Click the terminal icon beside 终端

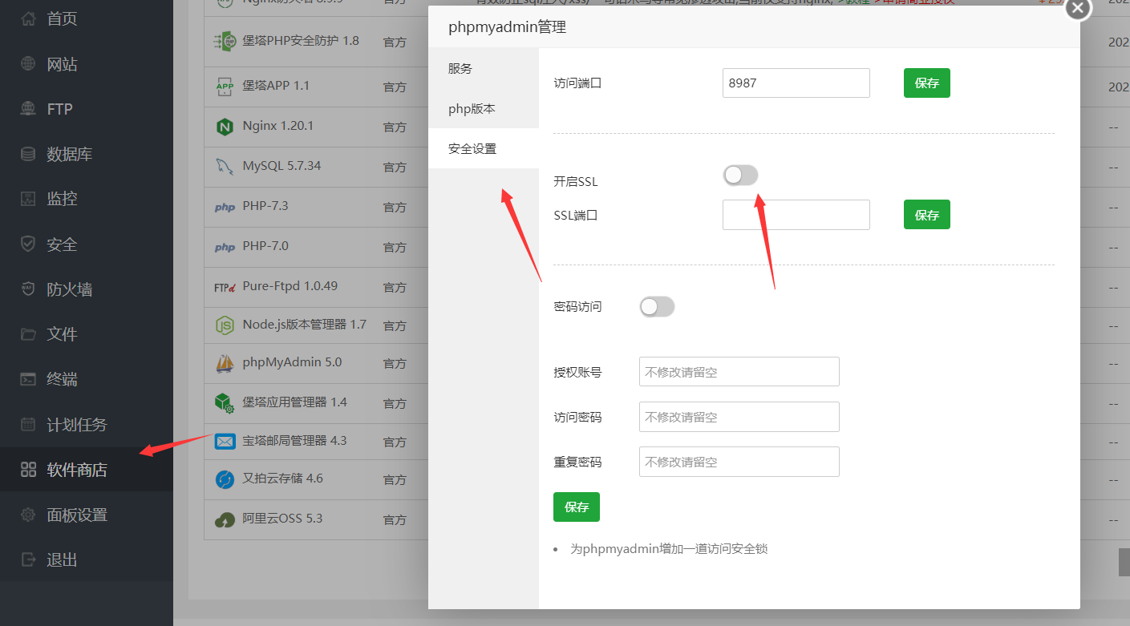[x=28, y=379]
